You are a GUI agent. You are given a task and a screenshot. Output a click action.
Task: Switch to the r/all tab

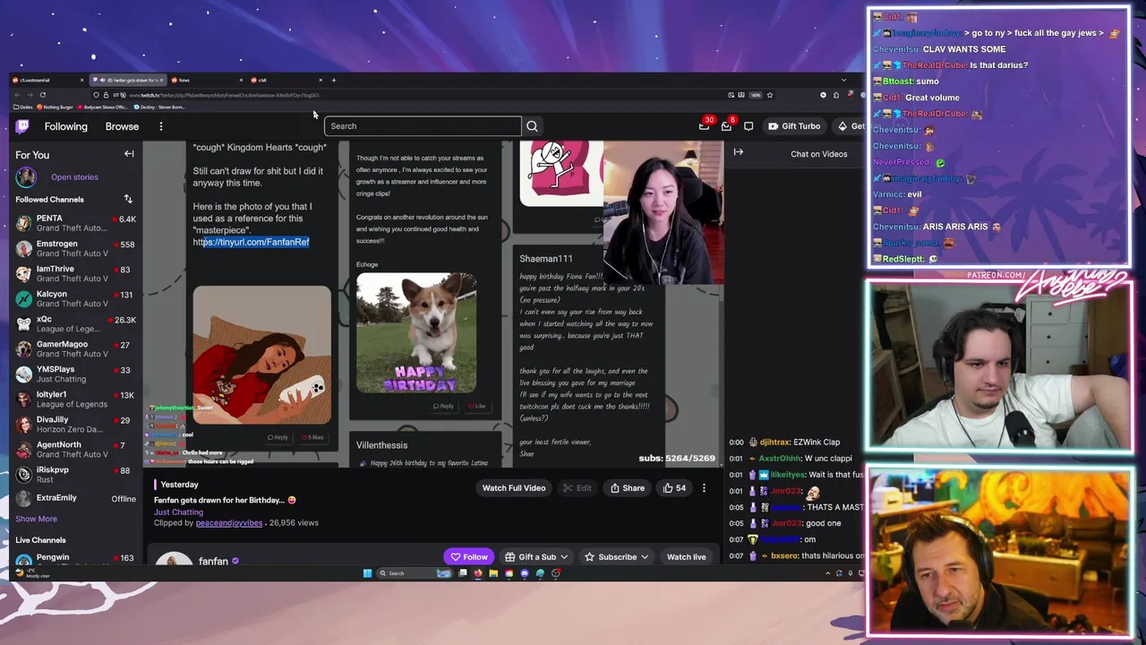click(x=286, y=80)
